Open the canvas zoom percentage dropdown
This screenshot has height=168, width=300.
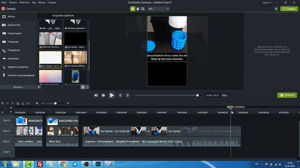pyautogui.click(x=158, y=9)
